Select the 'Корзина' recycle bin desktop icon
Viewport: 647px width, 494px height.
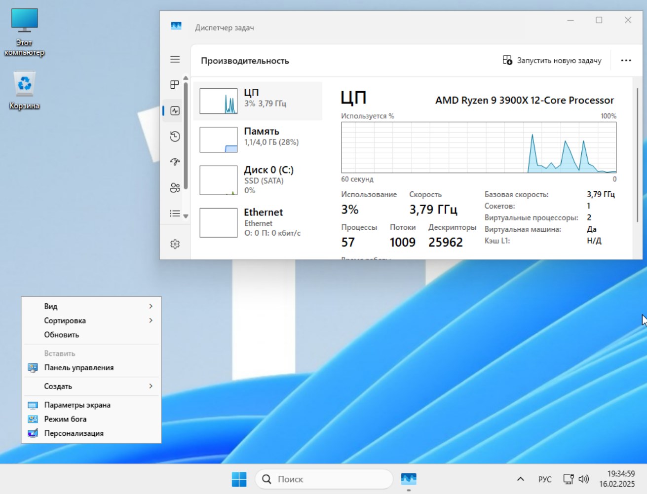click(x=24, y=91)
